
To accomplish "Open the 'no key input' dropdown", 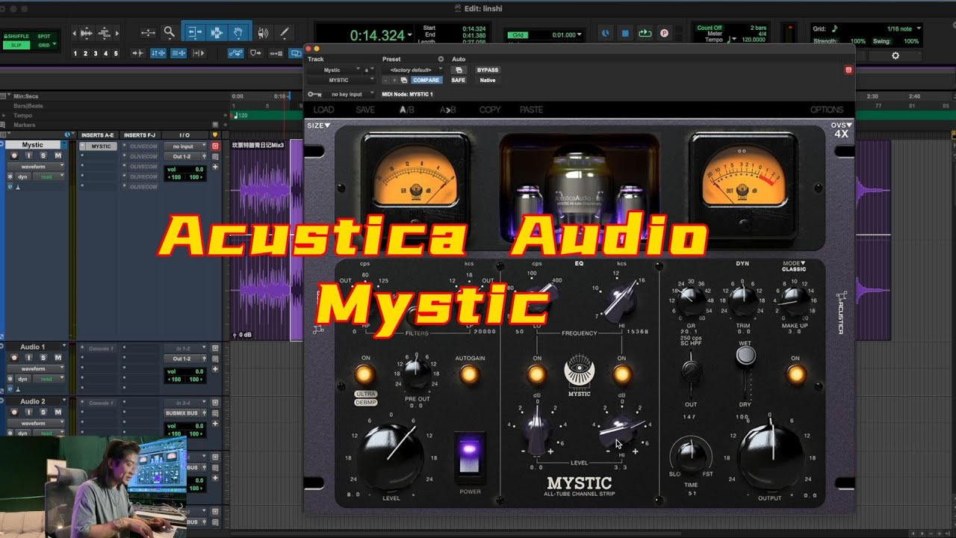I will (350, 94).
